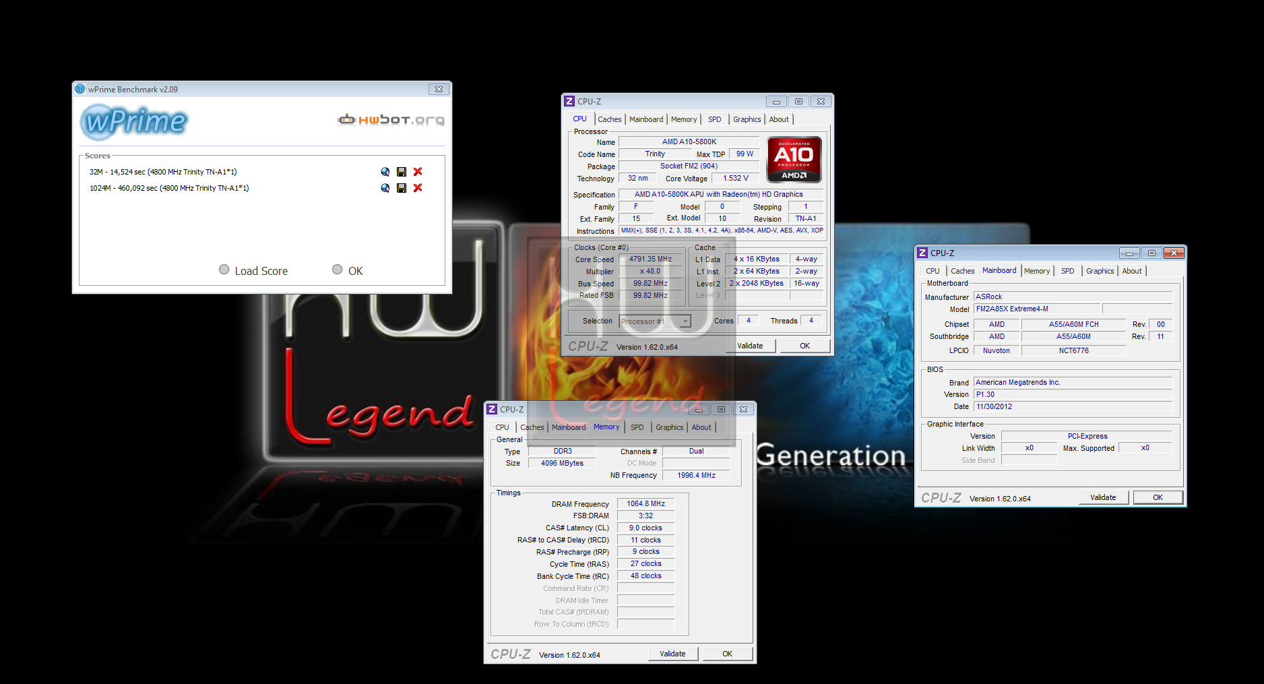The height and width of the screenshot is (684, 1264).
Task: Open Memory tab in the Mainboard window
Action: tap(1037, 271)
